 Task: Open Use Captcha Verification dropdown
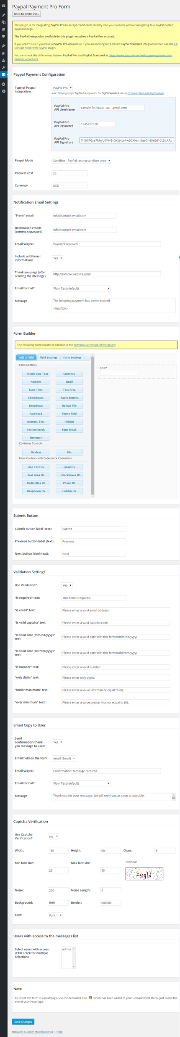click(x=53, y=836)
